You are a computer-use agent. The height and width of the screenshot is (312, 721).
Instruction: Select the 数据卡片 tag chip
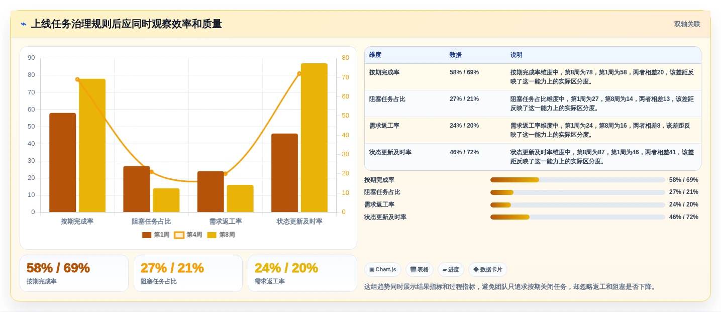tap(488, 269)
